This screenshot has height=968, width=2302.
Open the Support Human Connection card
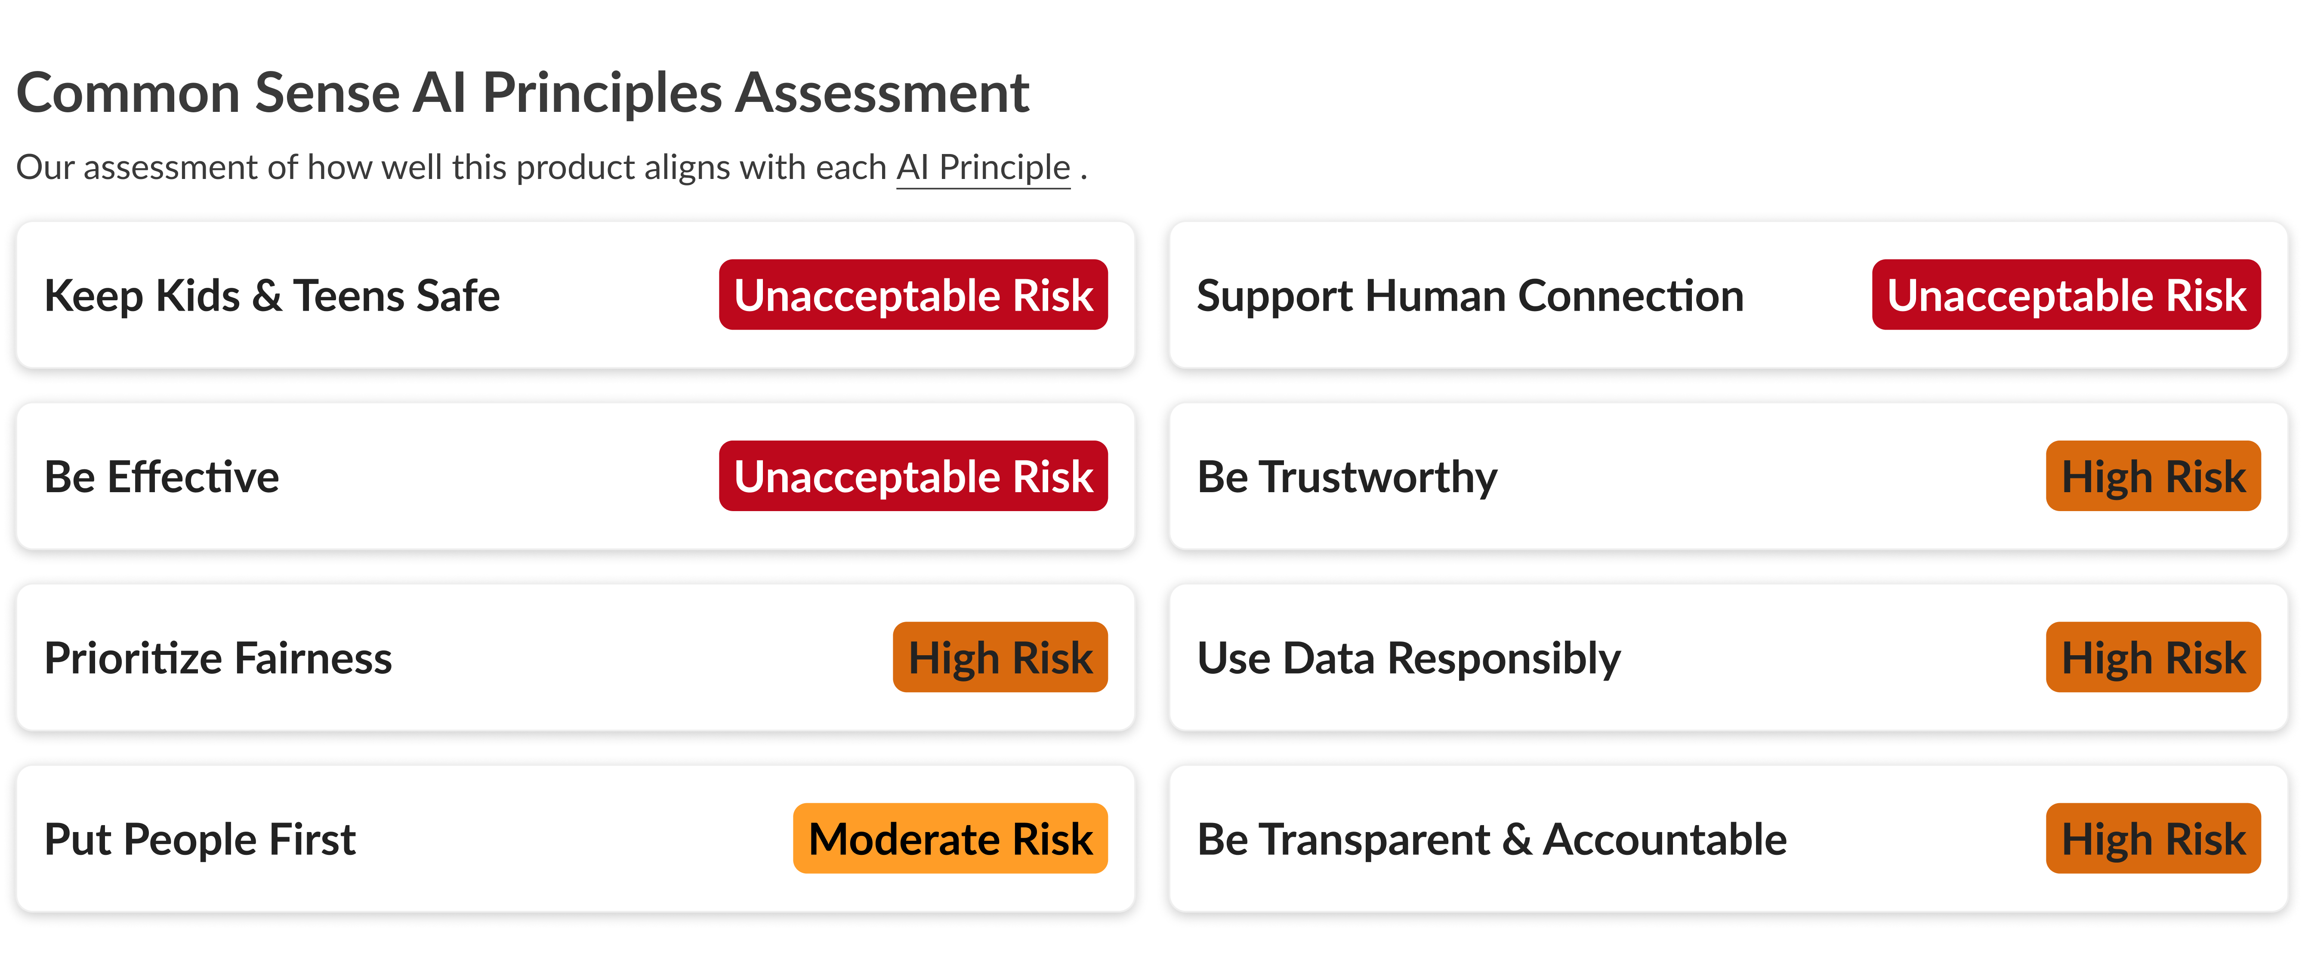point(1728,295)
